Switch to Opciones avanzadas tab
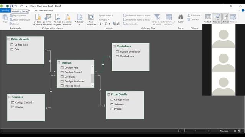 (x=44, y=10)
